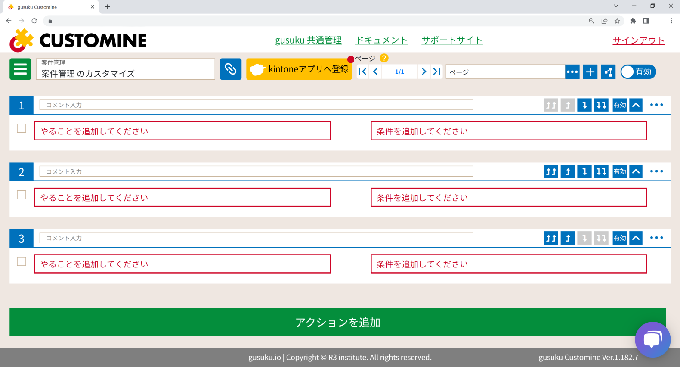
Task: Open the ドキュメント link
Action: 381,40
